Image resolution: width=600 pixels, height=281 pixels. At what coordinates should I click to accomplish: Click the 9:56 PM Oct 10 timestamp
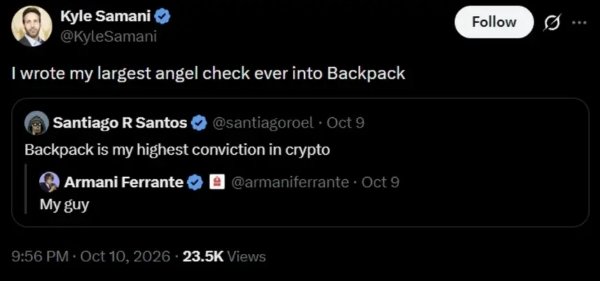tap(91, 256)
